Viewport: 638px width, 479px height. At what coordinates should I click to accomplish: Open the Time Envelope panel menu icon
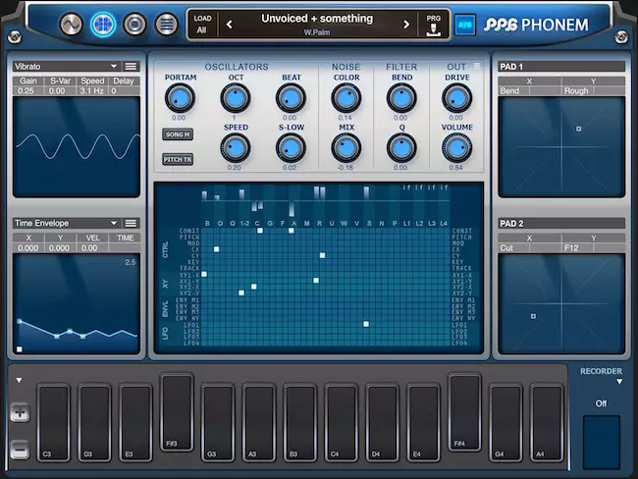point(131,223)
